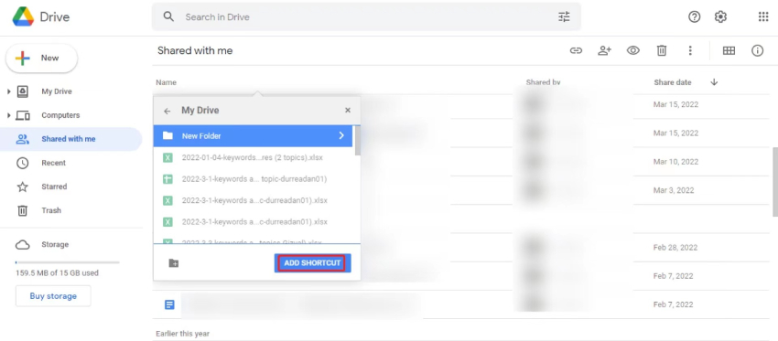The image size is (778, 341).
Task: Click the main page vertical scrollbar
Action: pyautogui.click(x=775, y=181)
